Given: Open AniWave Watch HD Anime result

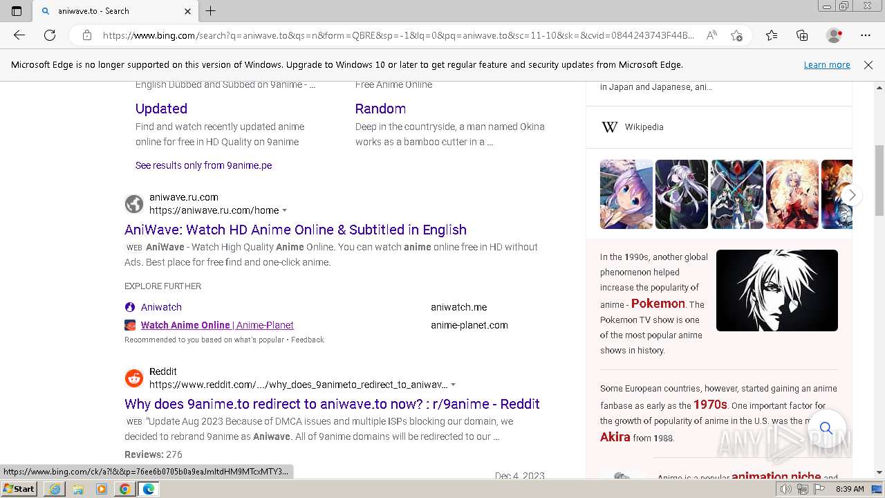Looking at the screenshot, I should point(295,230).
